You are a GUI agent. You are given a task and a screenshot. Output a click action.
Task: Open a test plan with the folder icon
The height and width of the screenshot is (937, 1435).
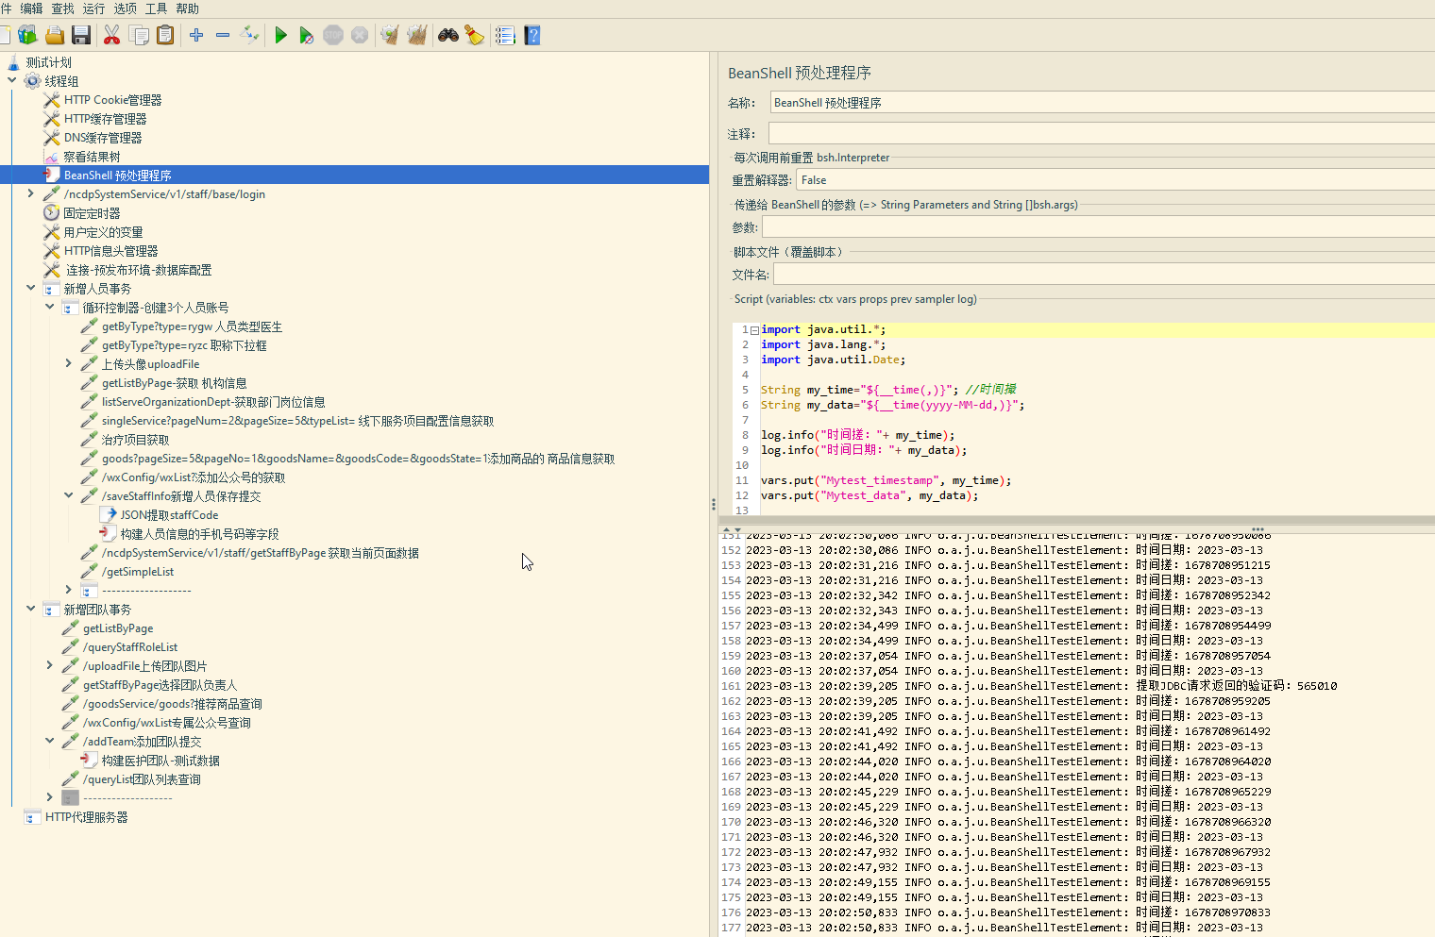coord(55,36)
